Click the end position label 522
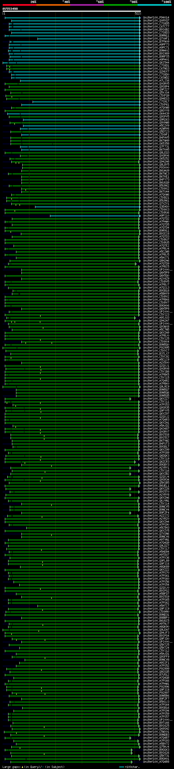The height and width of the screenshot is (769, 174). (137, 13)
